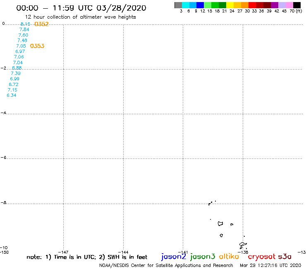Click the bright red swatch in the scale
The image size is (306, 269).
[x=252, y=5]
